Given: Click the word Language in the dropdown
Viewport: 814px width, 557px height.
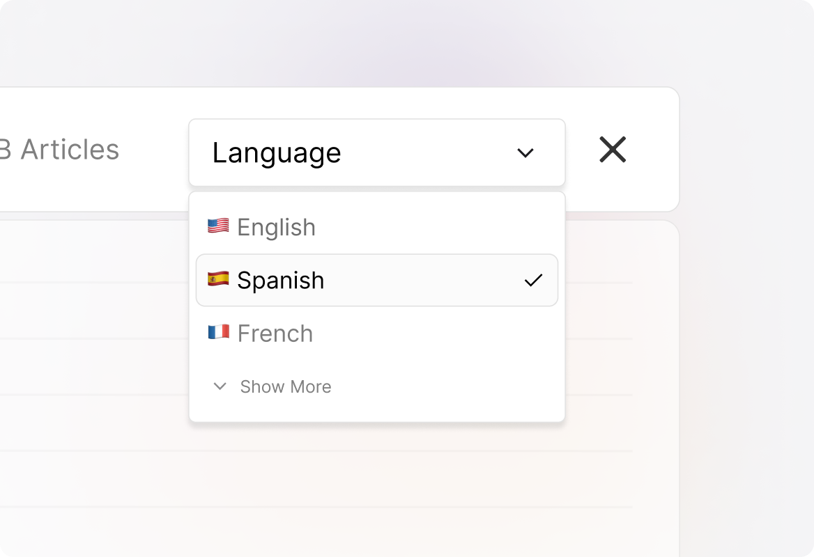Looking at the screenshot, I should click(x=277, y=153).
